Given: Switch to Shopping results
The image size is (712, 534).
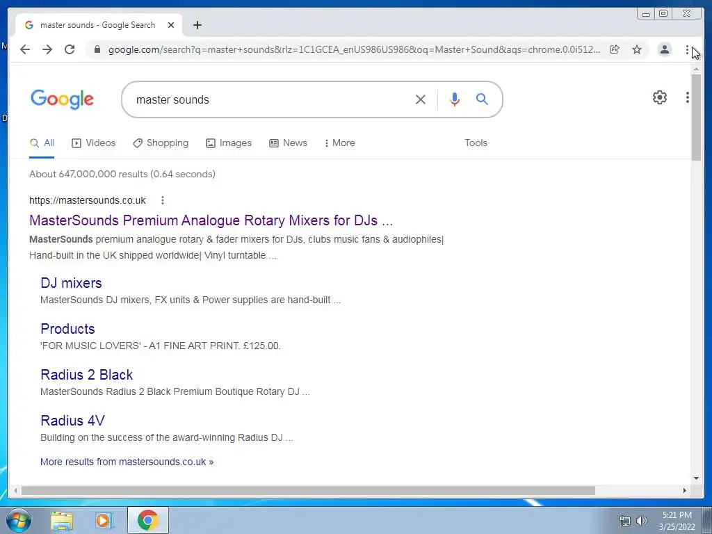Looking at the screenshot, I should 161,143.
